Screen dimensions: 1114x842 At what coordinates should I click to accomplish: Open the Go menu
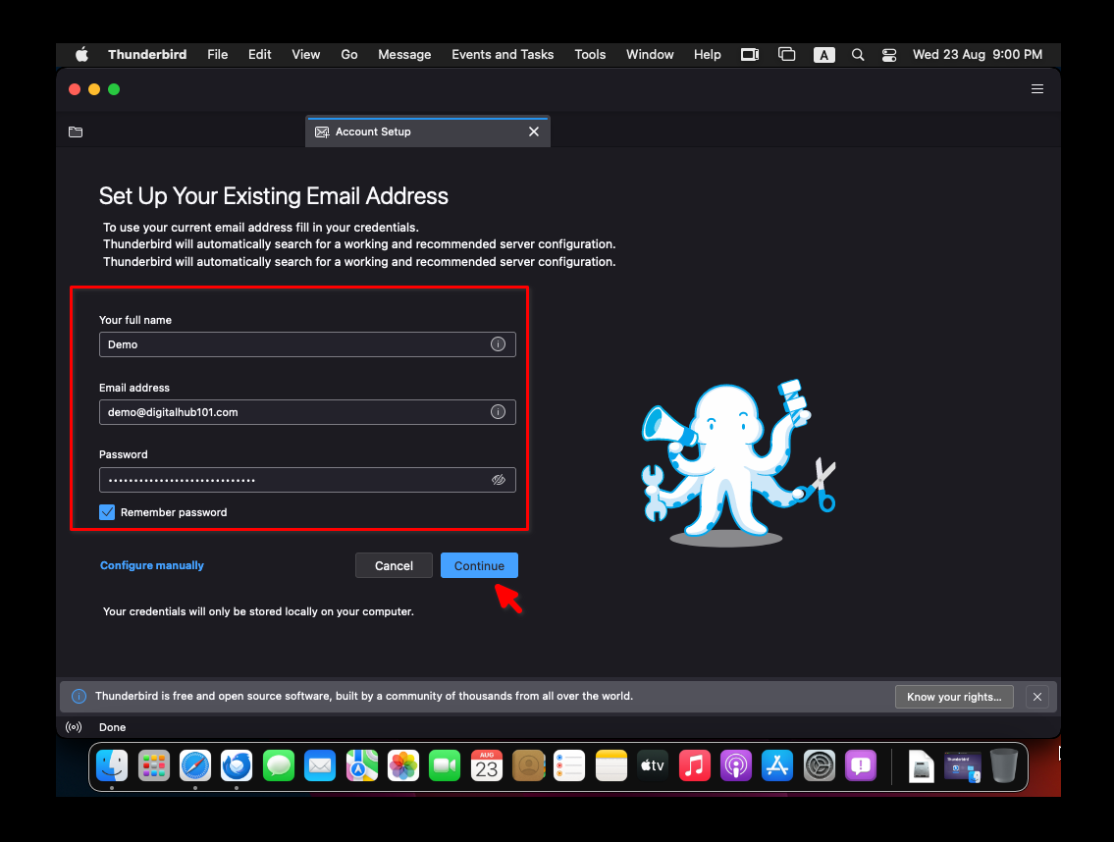click(348, 55)
